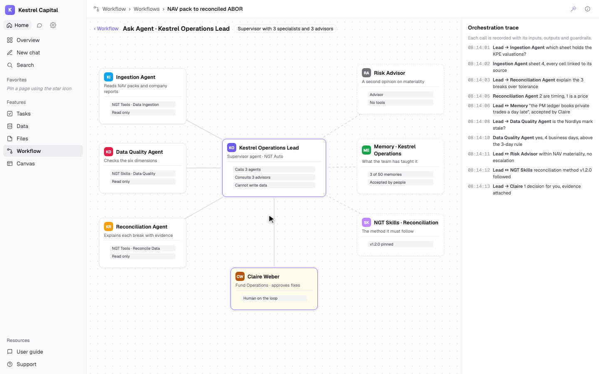
Task: Open the info icon in top bar
Action: point(587,9)
